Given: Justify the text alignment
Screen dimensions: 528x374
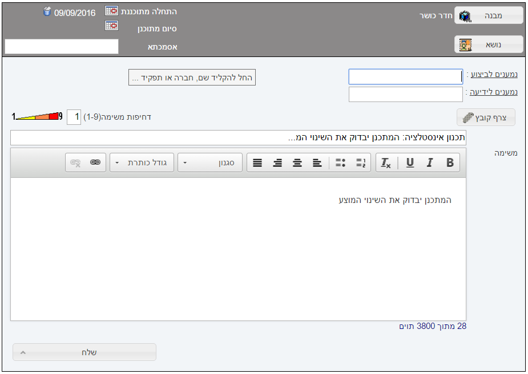Looking at the screenshot, I should (x=257, y=163).
